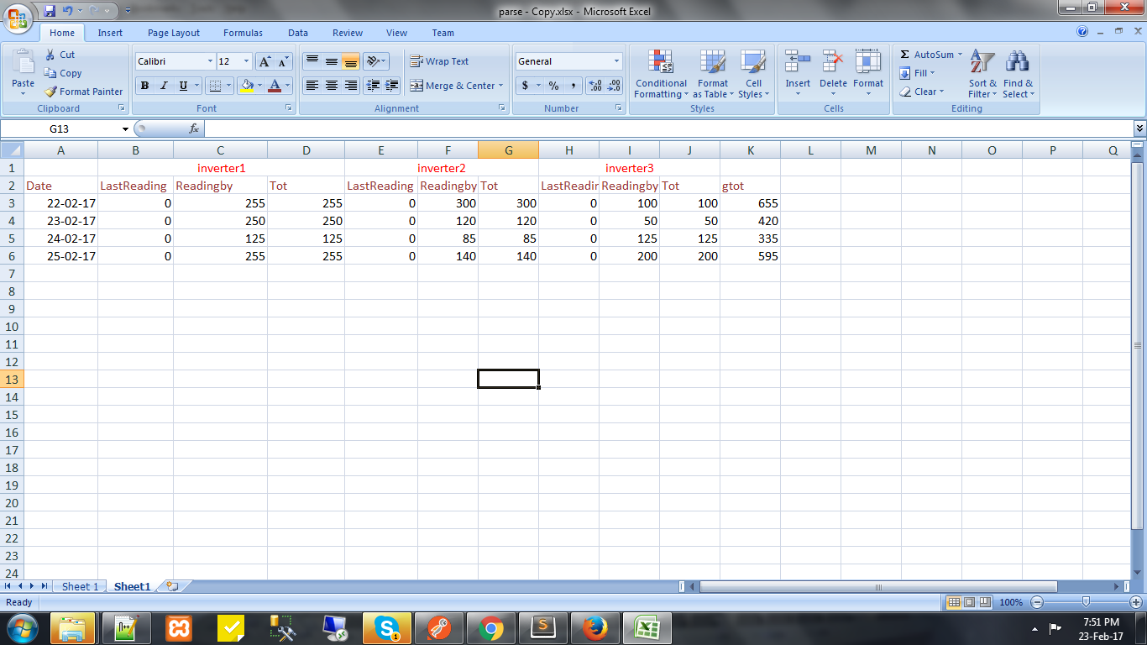Open the Insert ribbon tab
The width and height of the screenshot is (1147, 645).
[x=110, y=33]
